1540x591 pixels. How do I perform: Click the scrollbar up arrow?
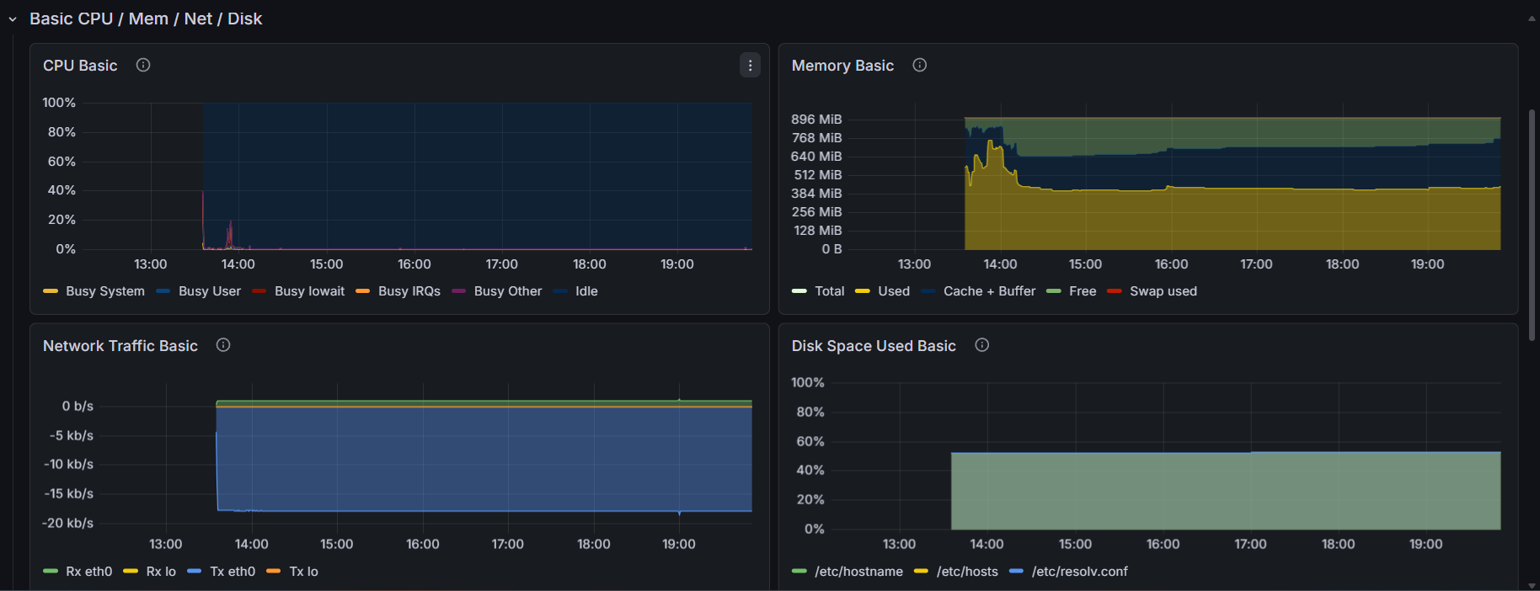point(1532,19)
